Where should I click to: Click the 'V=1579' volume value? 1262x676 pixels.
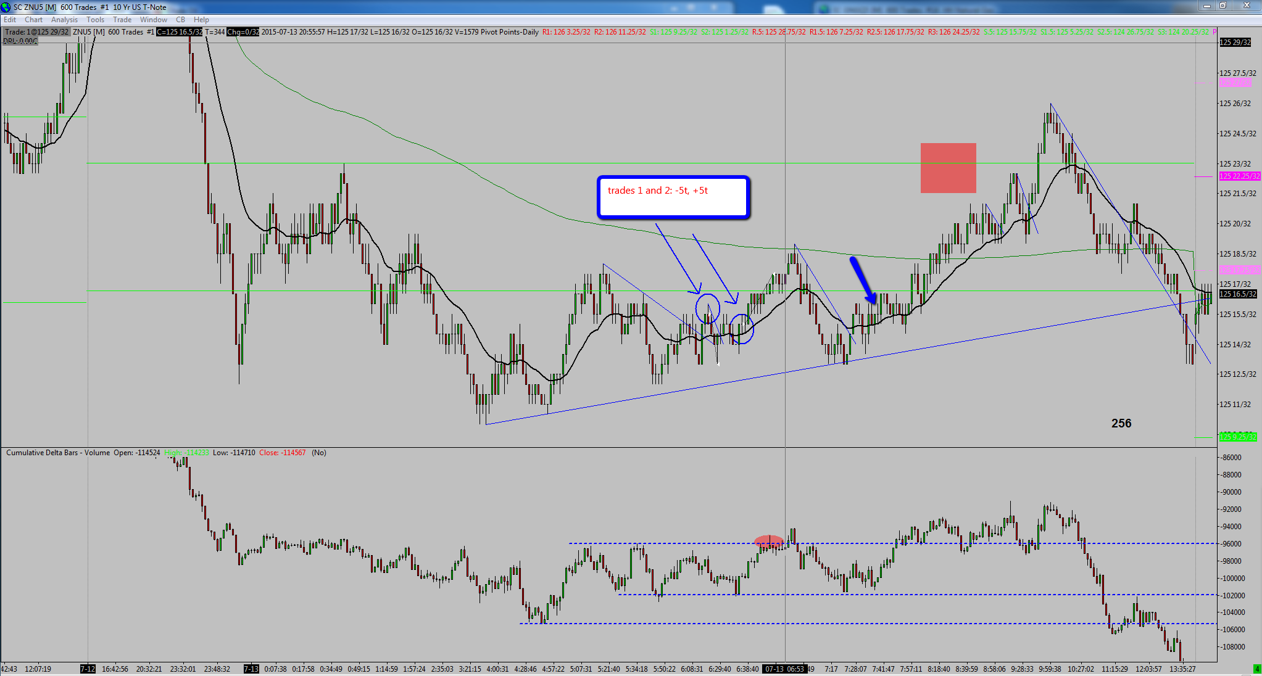466,32
